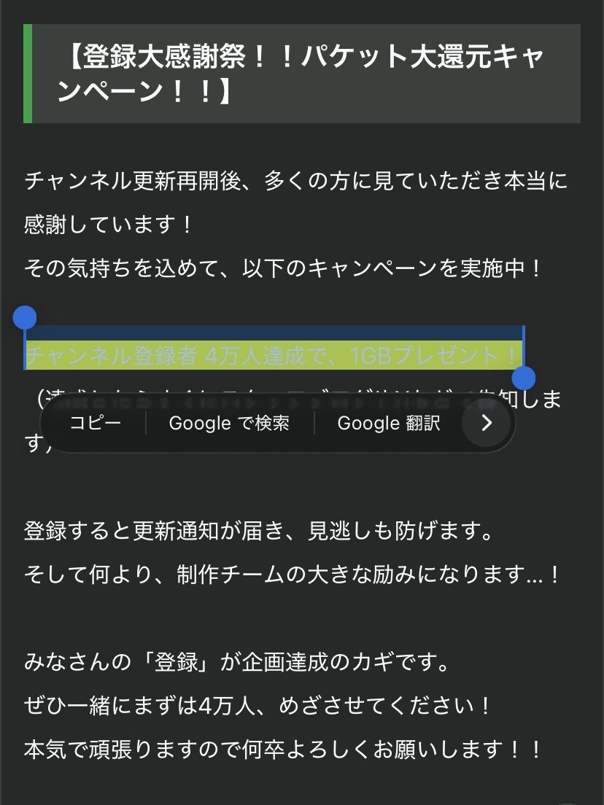The image size is (604, 805).
Task: Select Google 翻訳 in the popup menu
Action: [x=388, y=424]
